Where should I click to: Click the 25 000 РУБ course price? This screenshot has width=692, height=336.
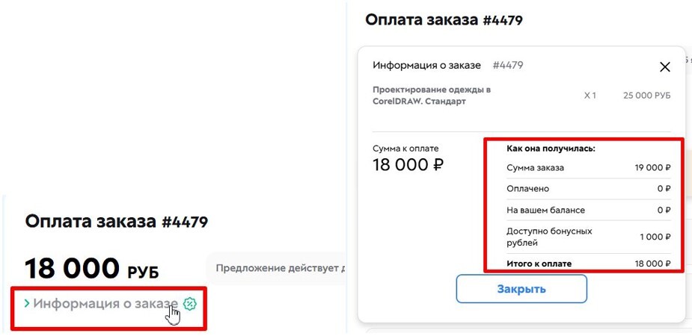[x=646, y=96]
